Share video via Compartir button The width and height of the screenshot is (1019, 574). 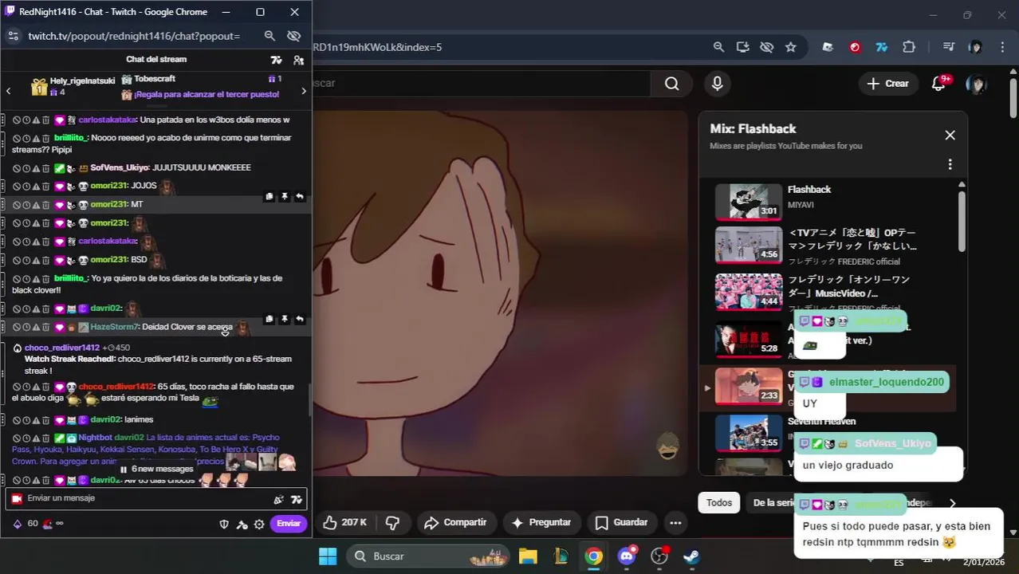tap(455, 523)
